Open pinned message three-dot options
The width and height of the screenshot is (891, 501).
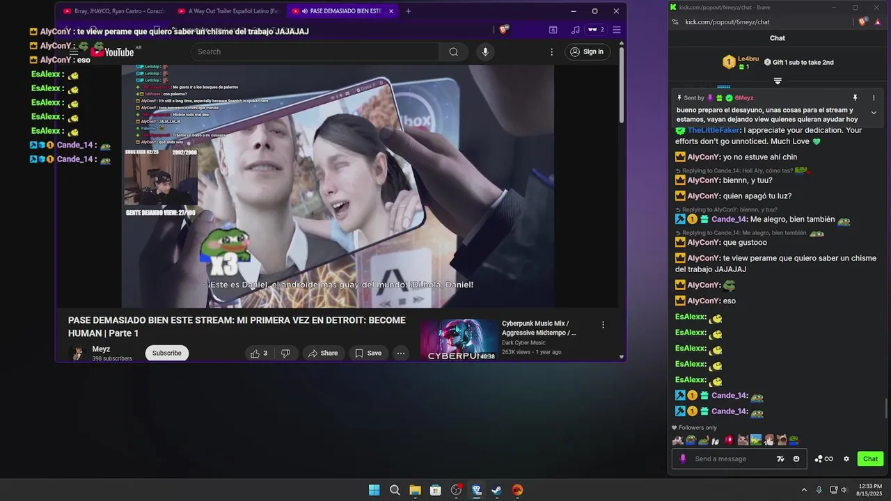874,97
